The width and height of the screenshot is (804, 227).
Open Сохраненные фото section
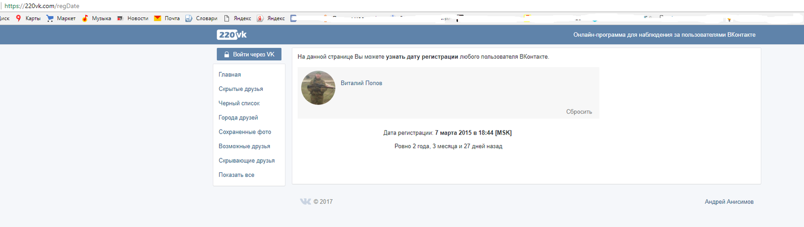click(x=245, y=132)
